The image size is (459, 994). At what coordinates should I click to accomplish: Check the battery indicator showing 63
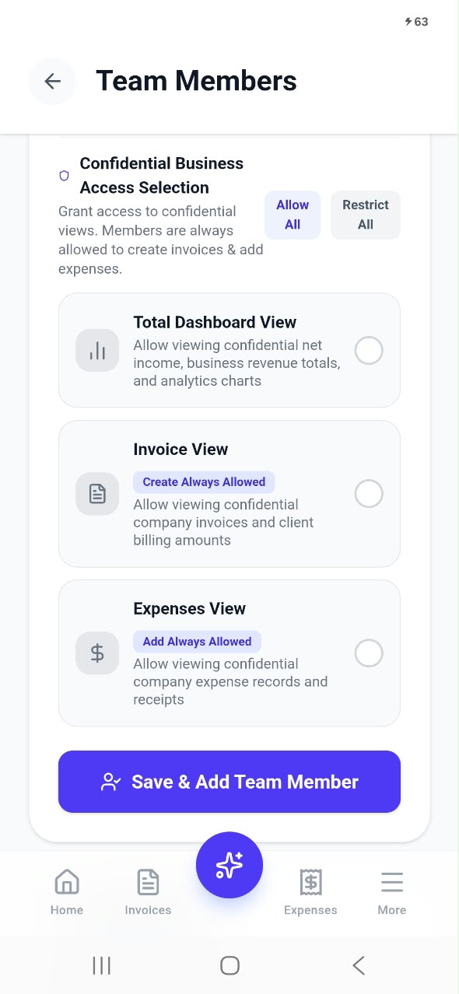pos(417,22)
